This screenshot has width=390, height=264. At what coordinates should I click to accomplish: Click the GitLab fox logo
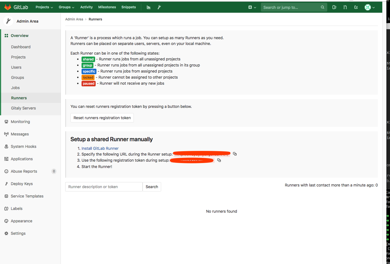pos(7,7)
